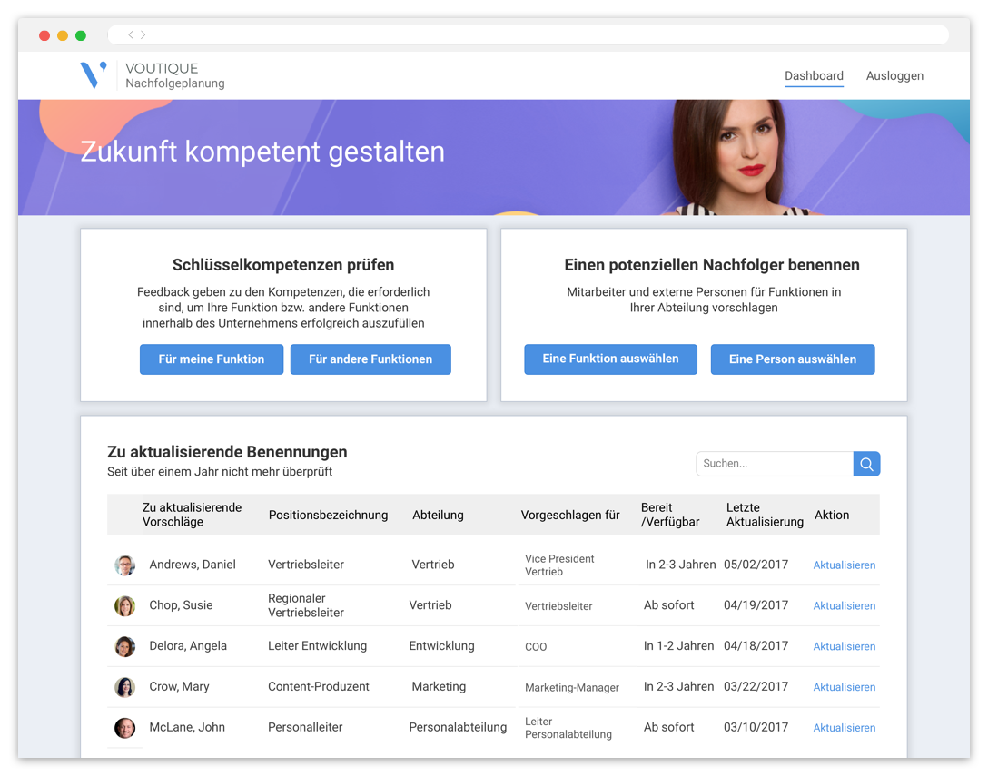
Task: Click the Vice President Vertrieb cell
Action: 559,565
